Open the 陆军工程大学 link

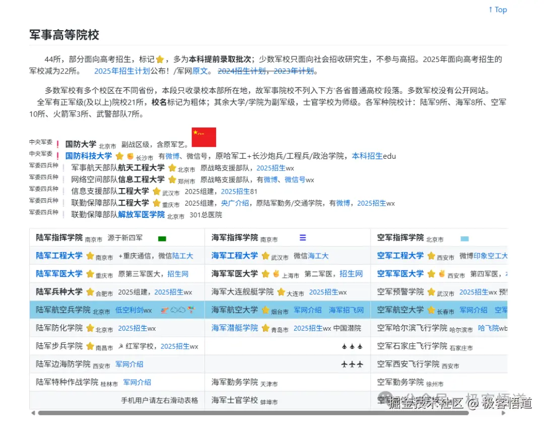pos(59,256)
